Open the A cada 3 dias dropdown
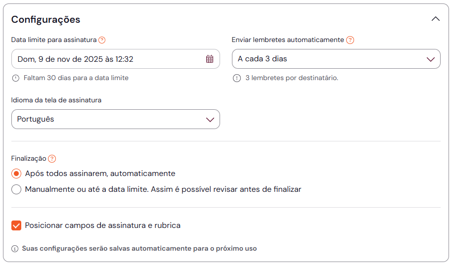The width and height of the screenshot is (451, 266). (336, 59)
